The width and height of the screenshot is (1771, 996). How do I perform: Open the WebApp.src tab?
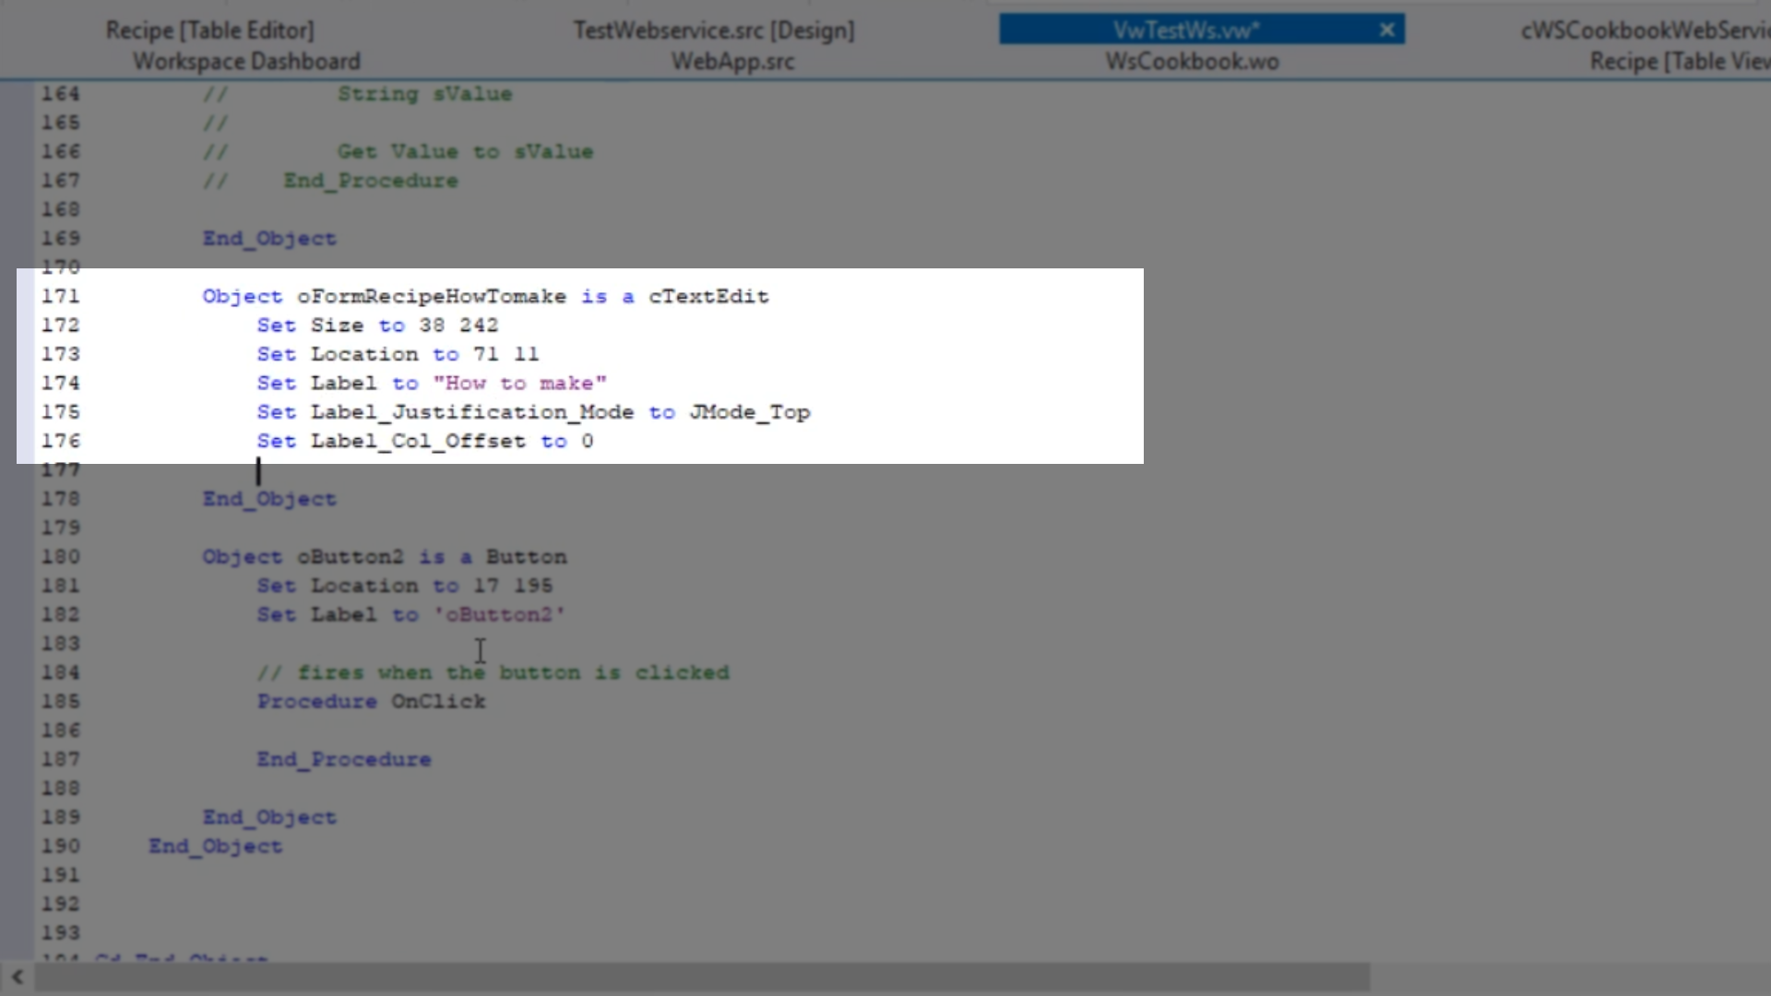coord(732,62)
